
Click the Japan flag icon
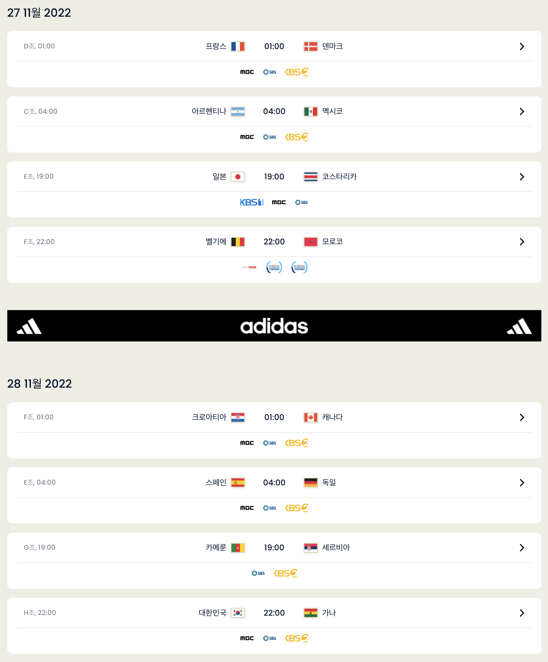click(238, 177)
